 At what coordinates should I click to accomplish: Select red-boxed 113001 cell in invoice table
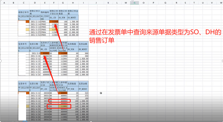(x=63, y=106)
